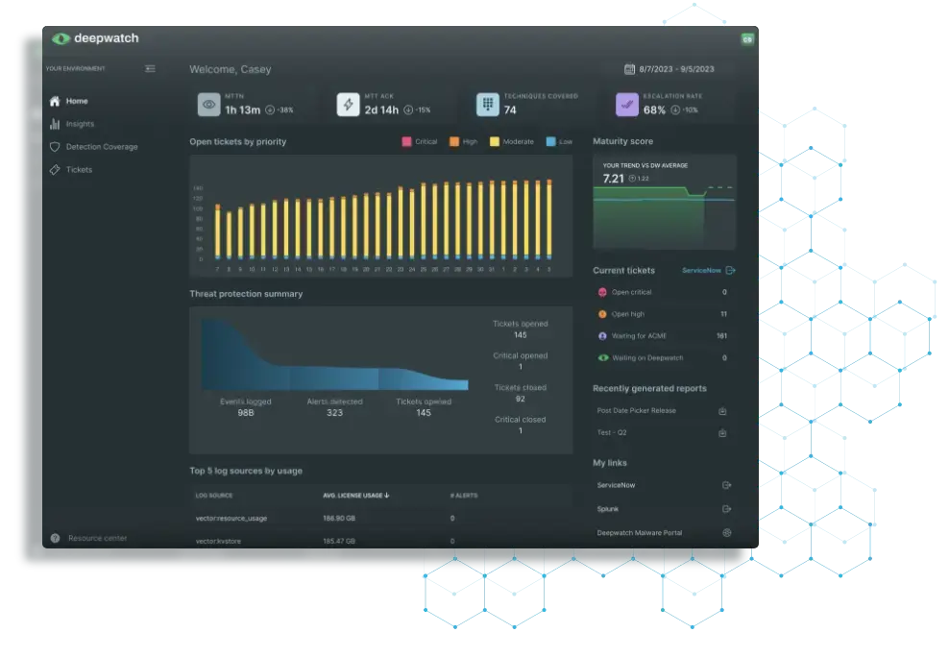This screenshot has height=657, width=949.
Task: Sort by Avg. License Usage column
Action: coord(355,496)
